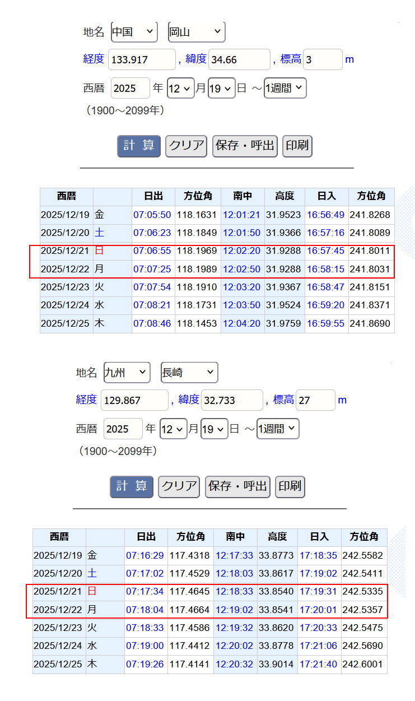Click the latitude field showing 32.733
The height and width of the screenshot is (701, 415).
tap(231, 400)
